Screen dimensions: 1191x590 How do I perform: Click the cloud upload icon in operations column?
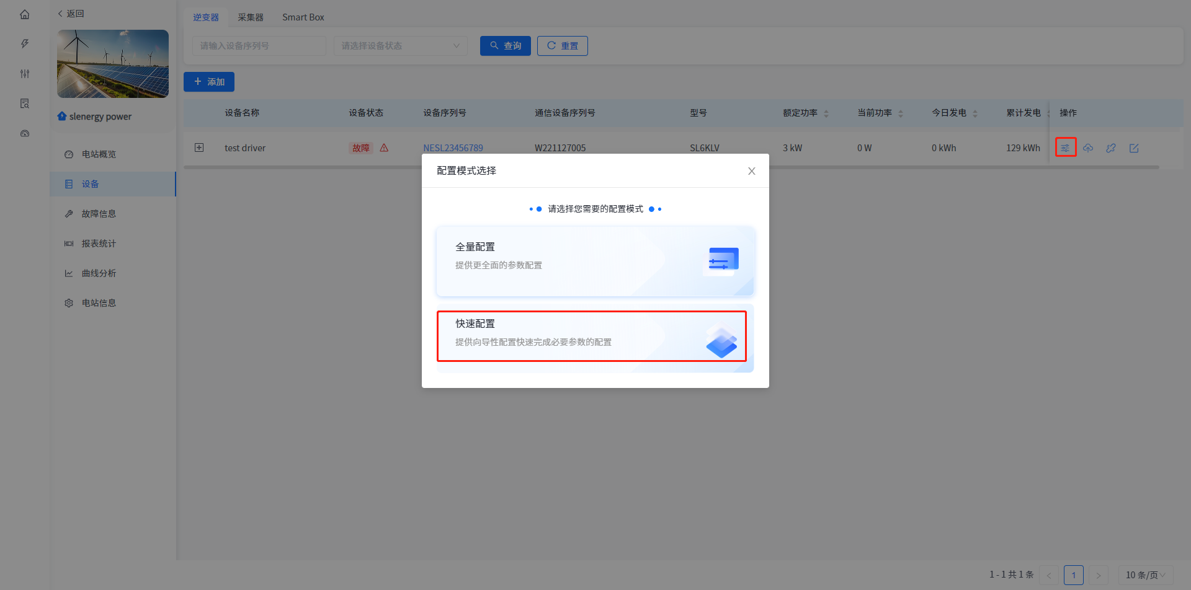click(x=1088, y=148)
